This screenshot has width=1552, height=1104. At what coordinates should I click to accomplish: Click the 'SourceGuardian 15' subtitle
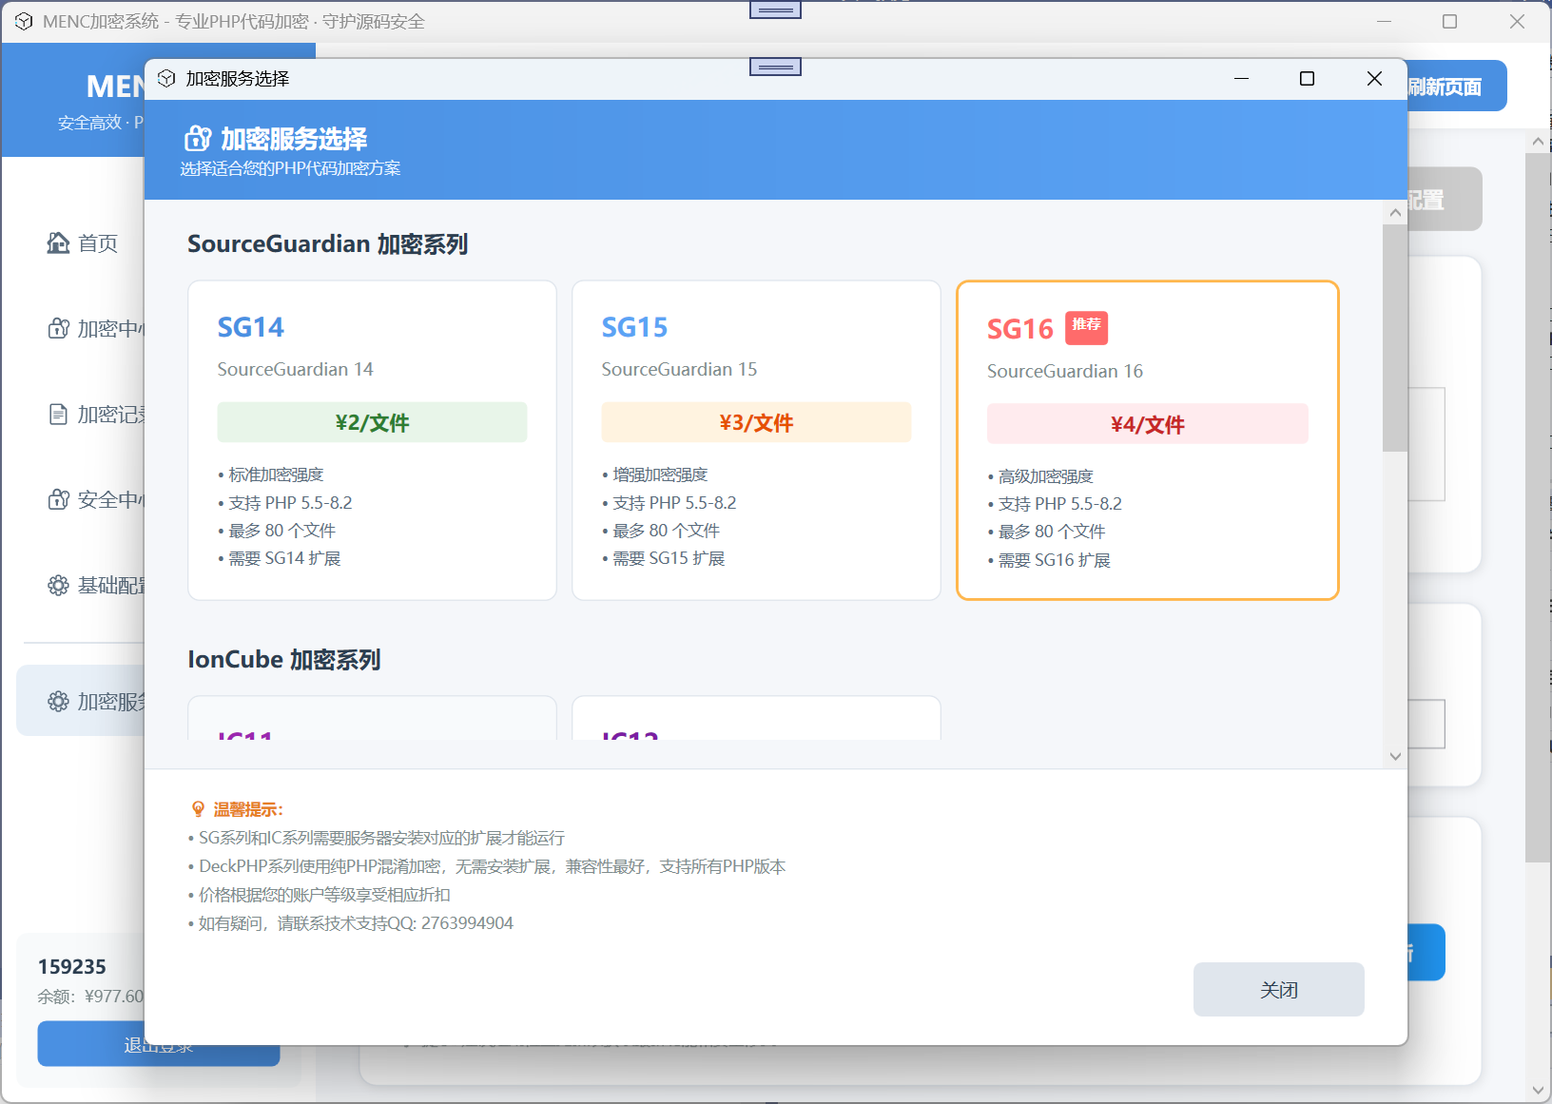coord(679,369)
